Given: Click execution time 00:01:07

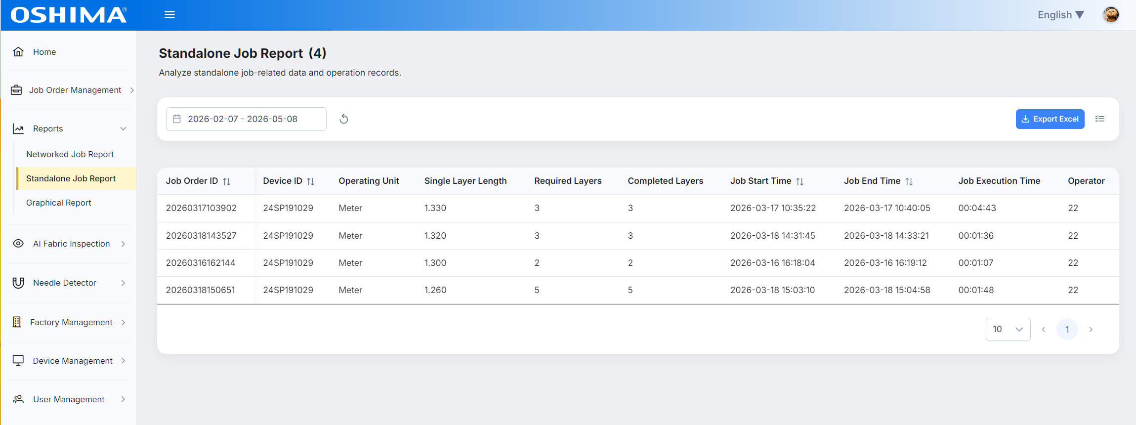Looking at the screenshot, I should (x=975, y=263).
